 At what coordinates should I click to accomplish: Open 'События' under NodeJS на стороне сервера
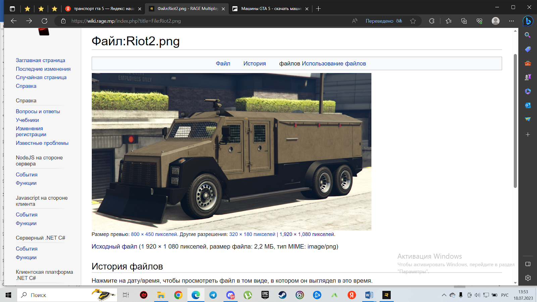[x=27, y=174]
